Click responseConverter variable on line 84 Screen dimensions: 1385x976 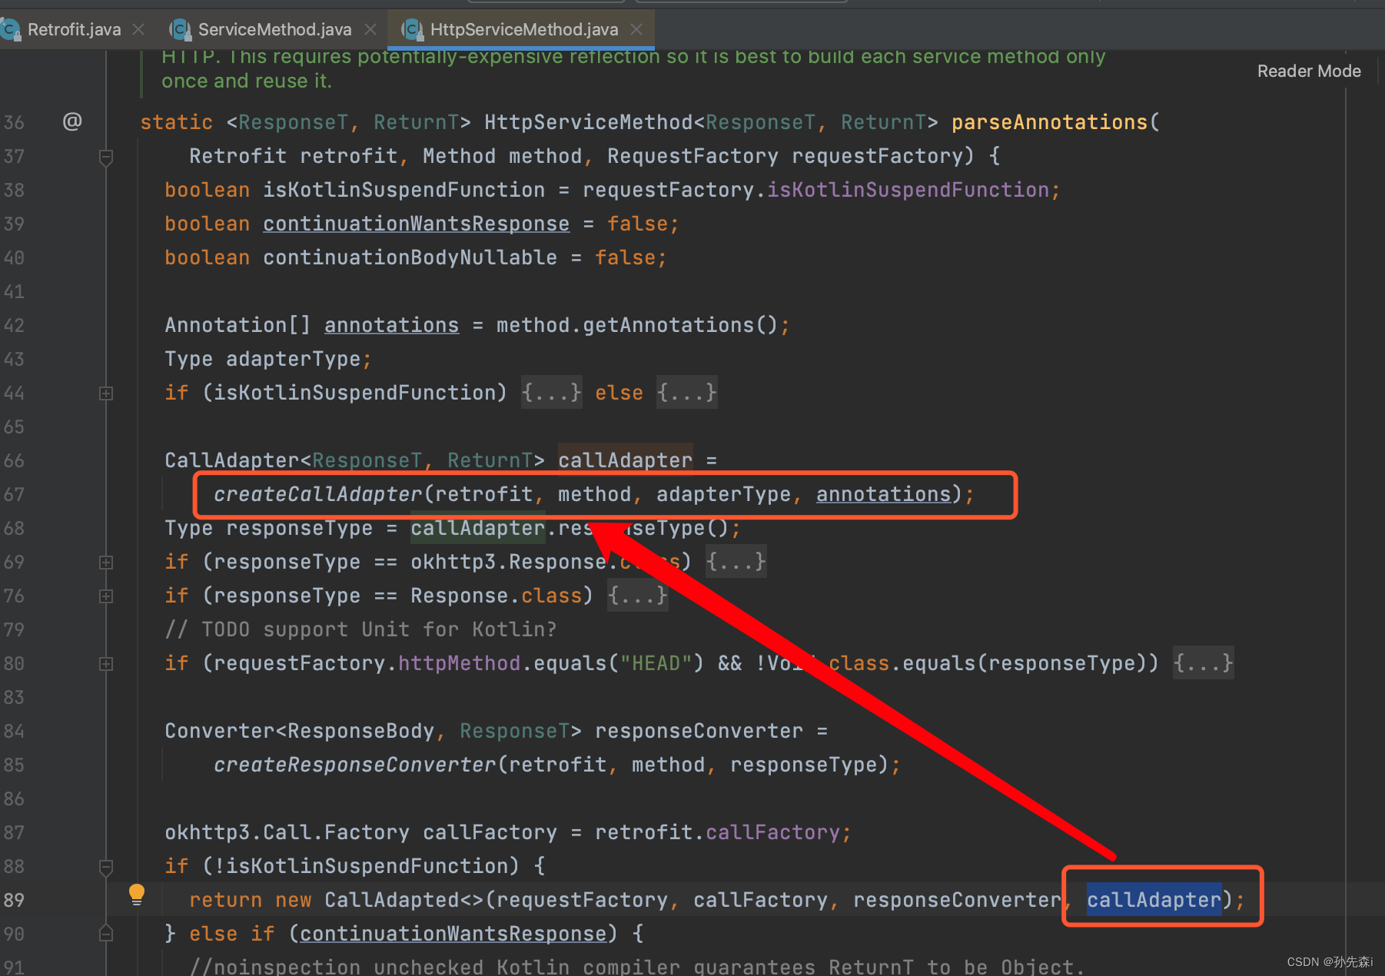[699, 731]
